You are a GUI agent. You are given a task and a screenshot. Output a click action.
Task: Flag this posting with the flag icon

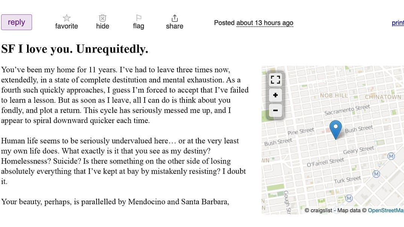[138, 17]
